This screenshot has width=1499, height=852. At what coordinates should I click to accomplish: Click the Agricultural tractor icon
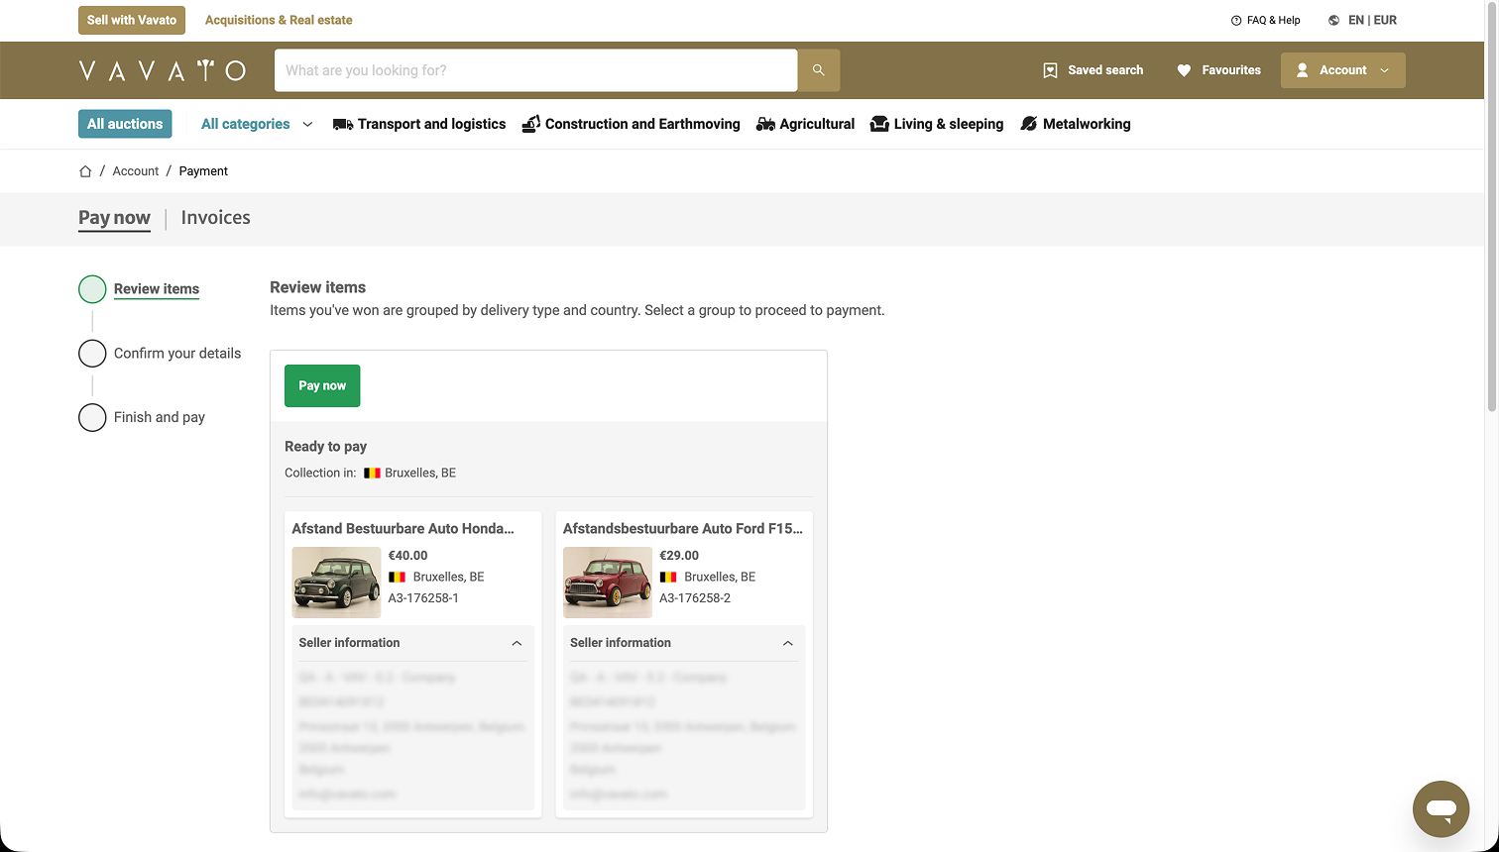pyautogui.click(x=765, y=124)
